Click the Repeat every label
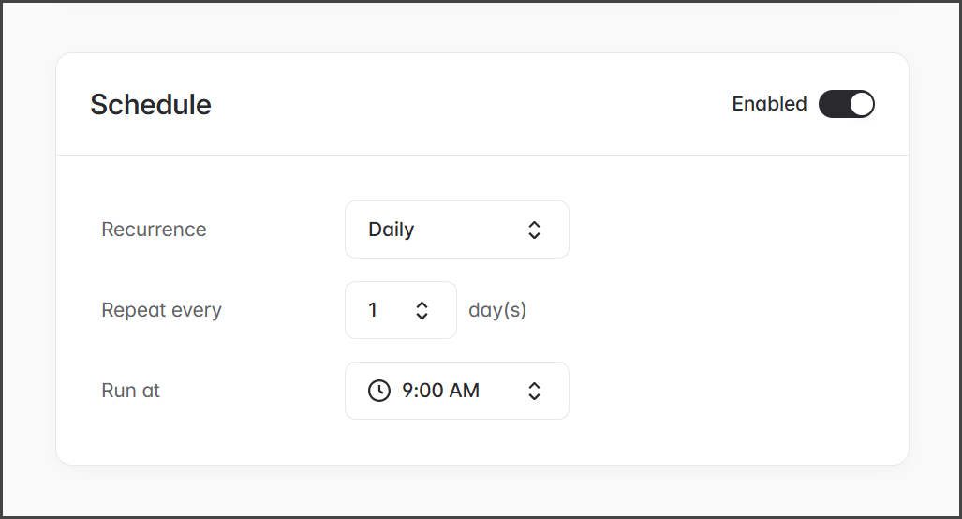The width and height of the screenshot is (962, 519). (161, 310)
